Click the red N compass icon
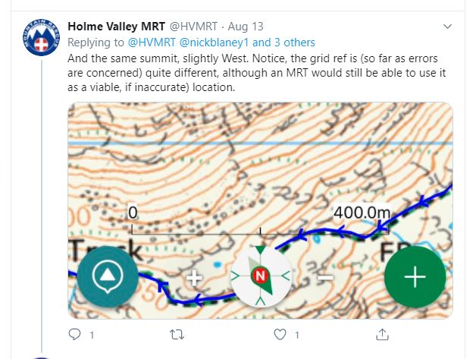This screenshot has height=359, width=476. pyautogui.click(x=261, y=276)
